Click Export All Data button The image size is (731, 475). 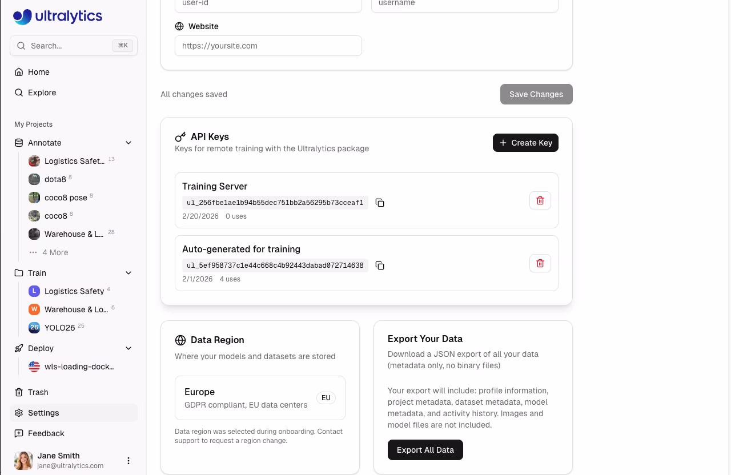click(425, 450)
